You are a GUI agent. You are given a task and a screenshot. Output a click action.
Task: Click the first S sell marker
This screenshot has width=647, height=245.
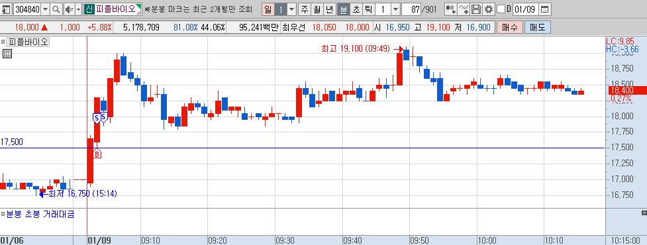click(x=96, y=118)
